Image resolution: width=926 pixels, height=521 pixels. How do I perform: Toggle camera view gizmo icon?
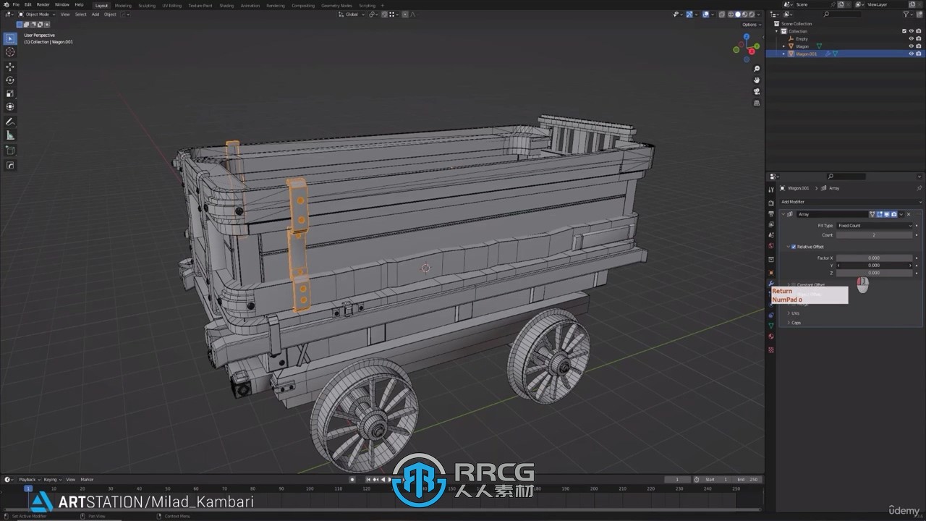tap(757, 92)
